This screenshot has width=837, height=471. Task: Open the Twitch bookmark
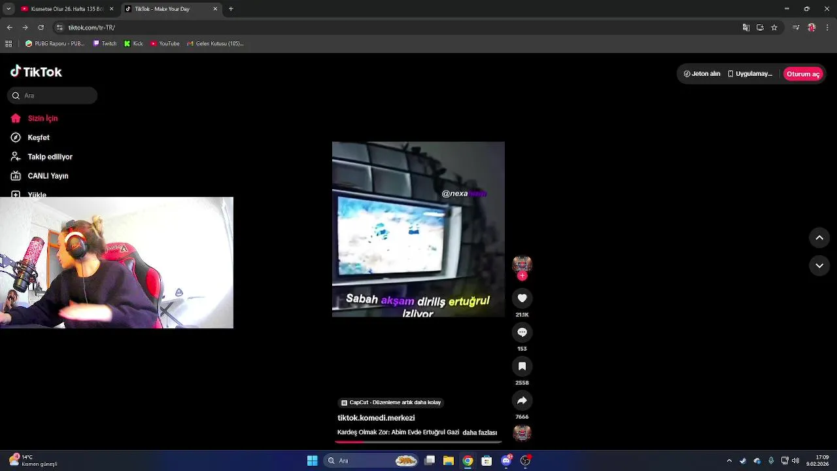click(x=105, y=44)
